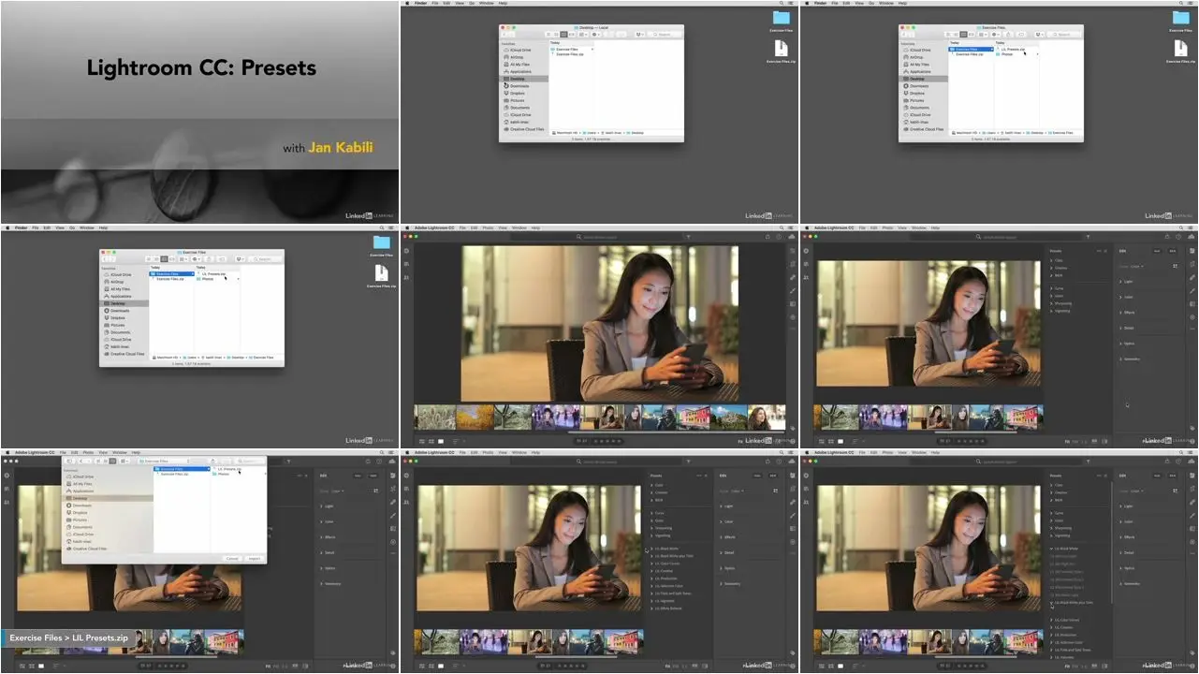
Task: Switch to Photo Grid view in center Lightroom frame
Action: point(421,441)
